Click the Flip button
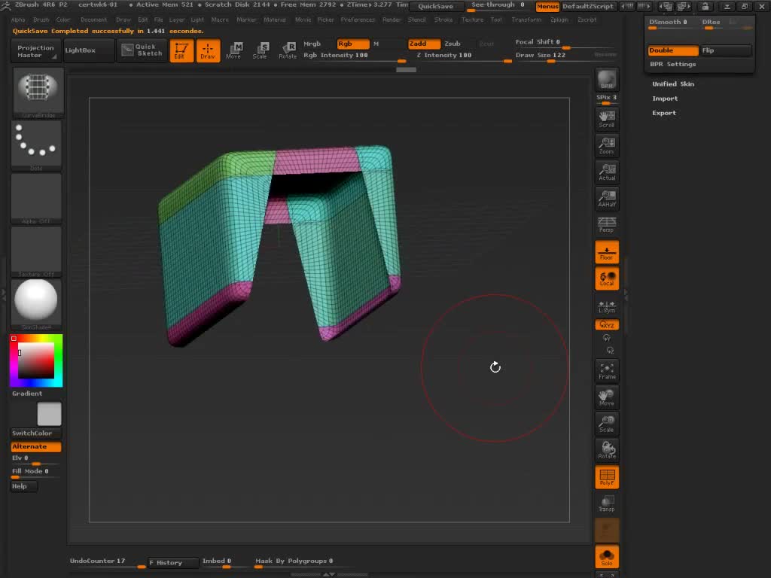771x578 pixels. (726, 50)
